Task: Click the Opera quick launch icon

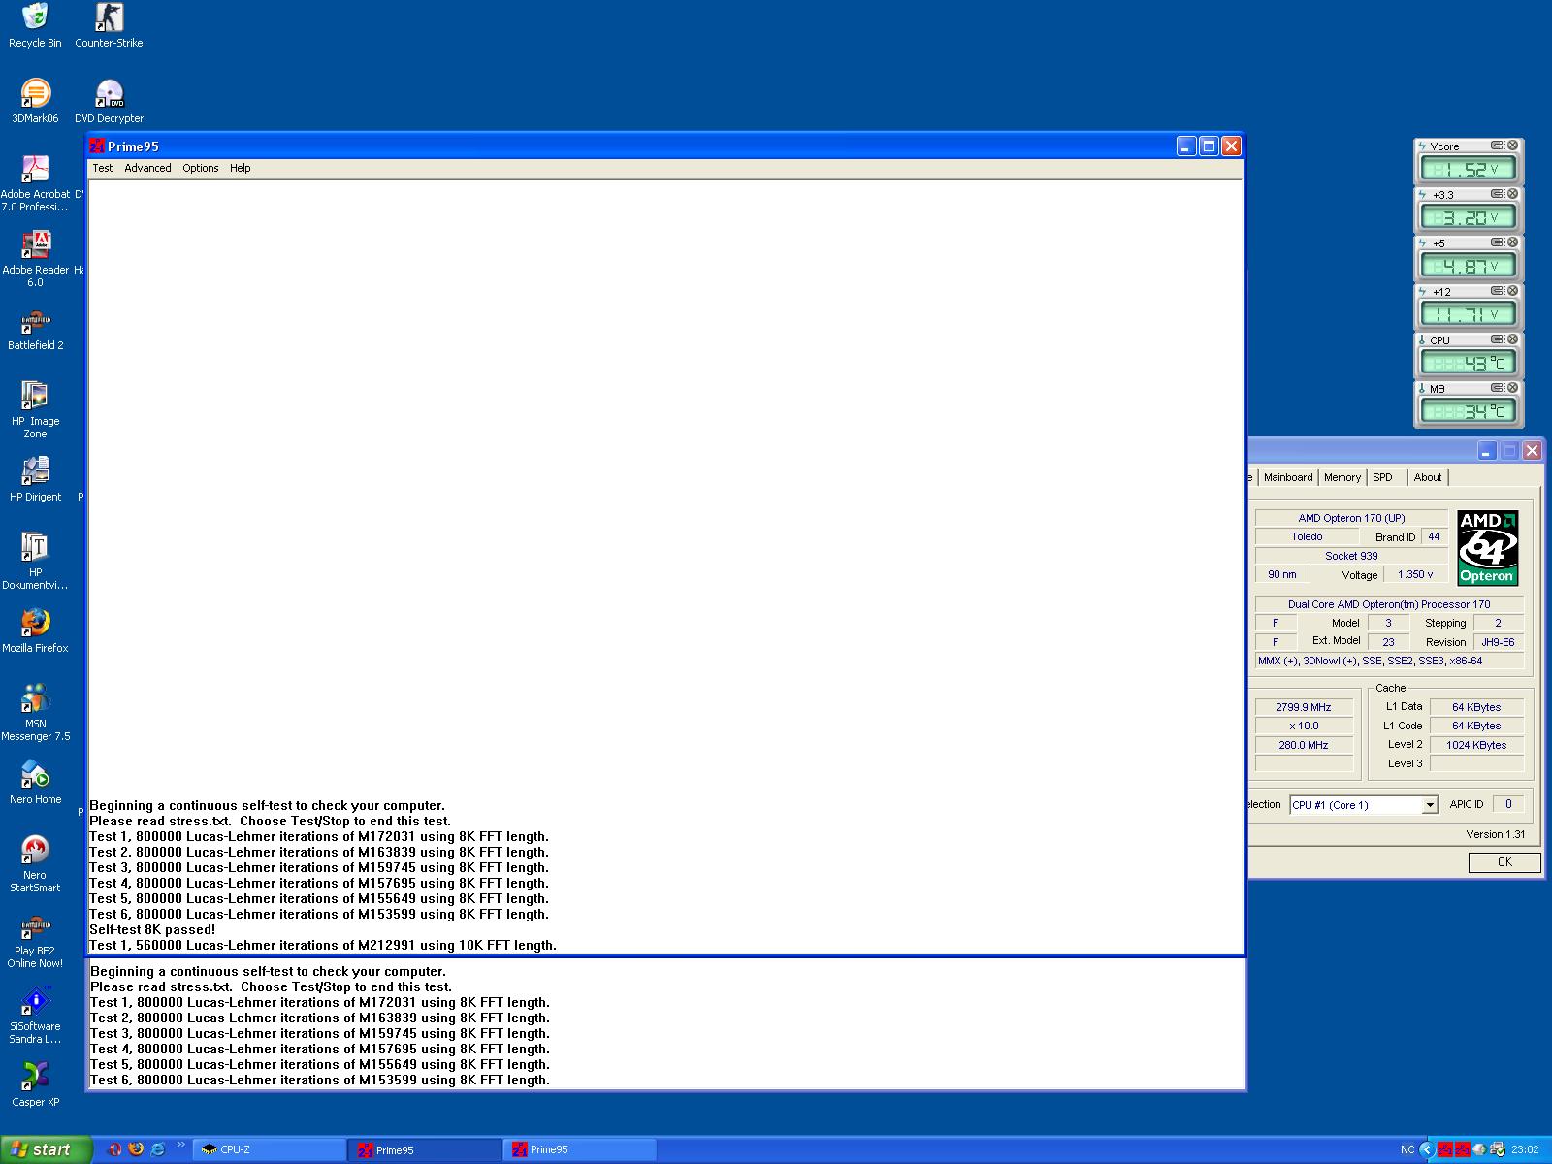Action: click(x=114, y=1149)
